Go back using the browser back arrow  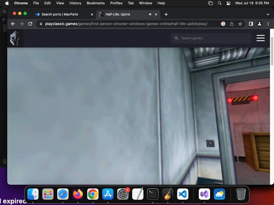tap(13, 24)
